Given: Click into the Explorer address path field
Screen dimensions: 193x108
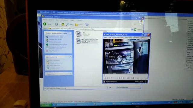Looking at the screenshot, I should (x=90, y=29).
